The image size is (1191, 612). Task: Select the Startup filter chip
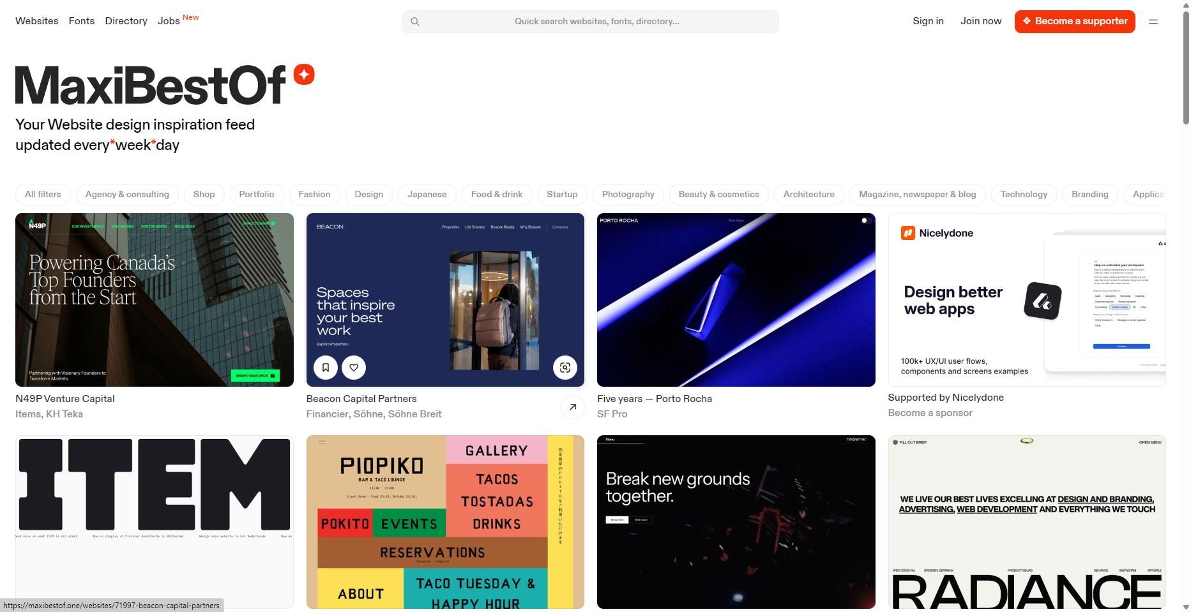[562, 195]
